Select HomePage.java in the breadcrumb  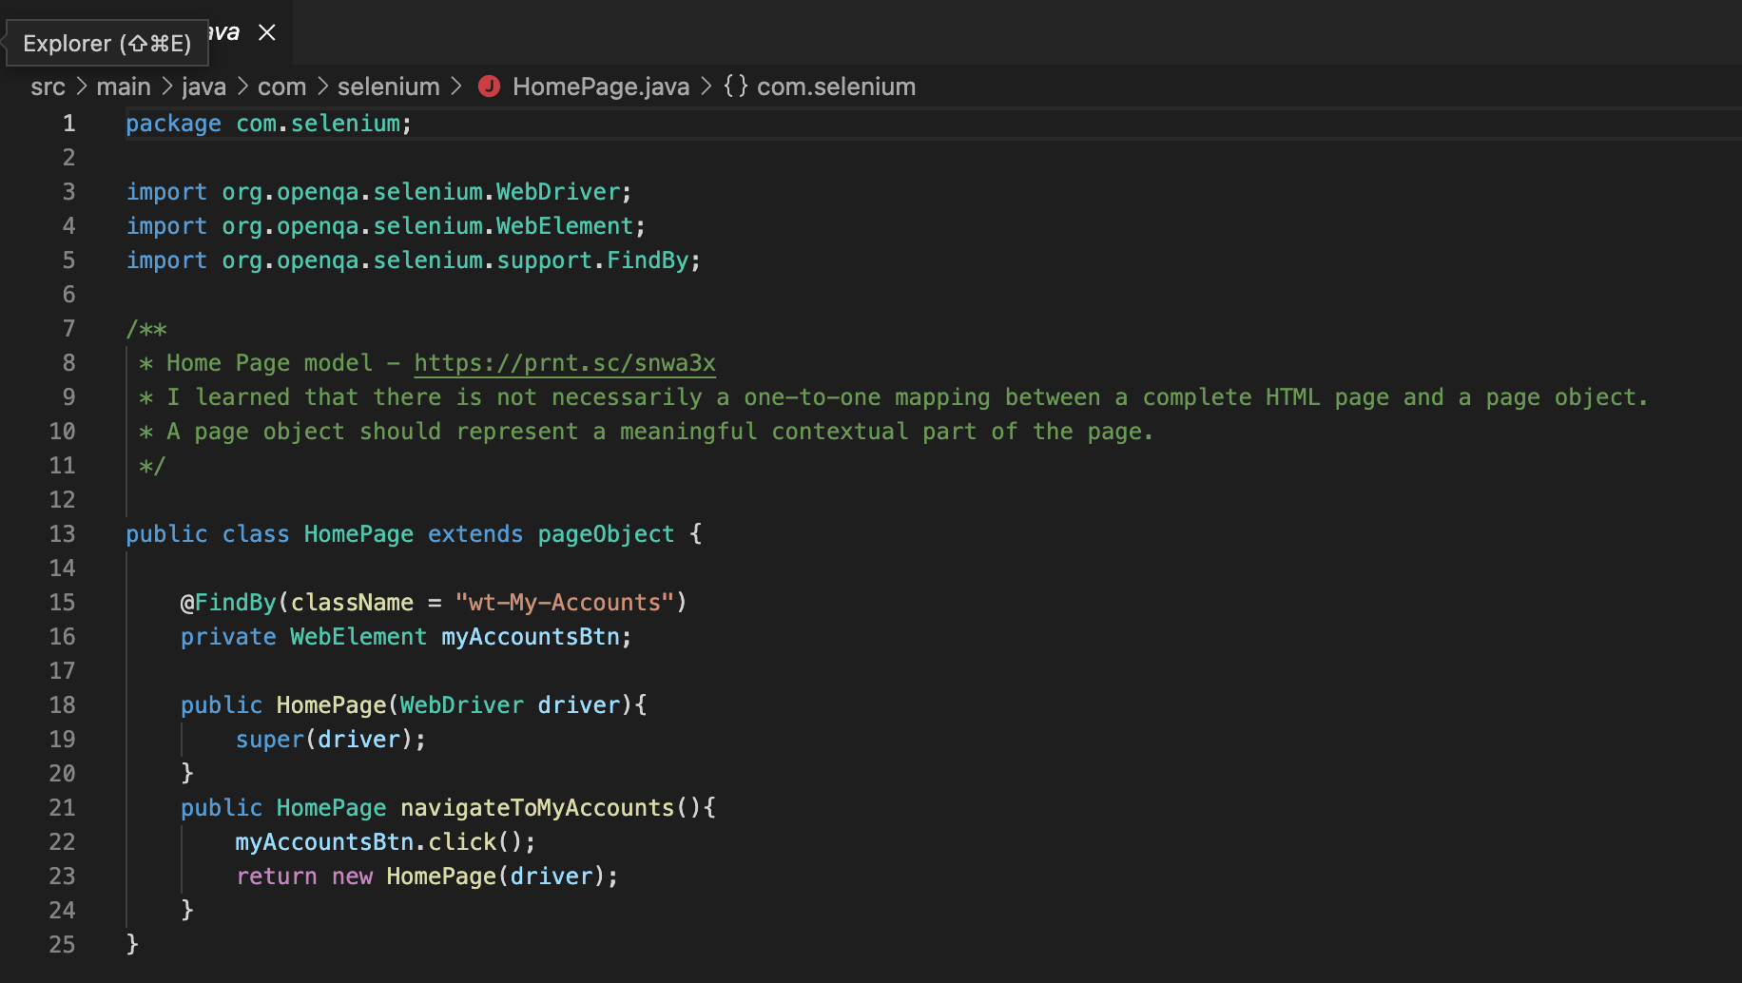(x=601, y=87)
